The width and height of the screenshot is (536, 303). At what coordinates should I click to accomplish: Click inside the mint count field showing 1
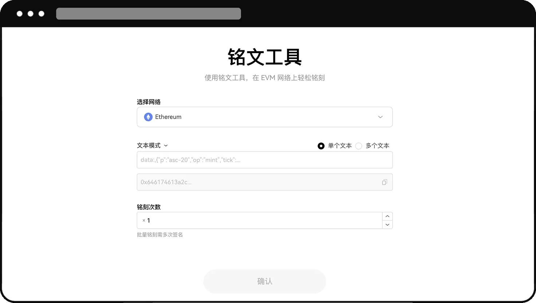point(255,220)
